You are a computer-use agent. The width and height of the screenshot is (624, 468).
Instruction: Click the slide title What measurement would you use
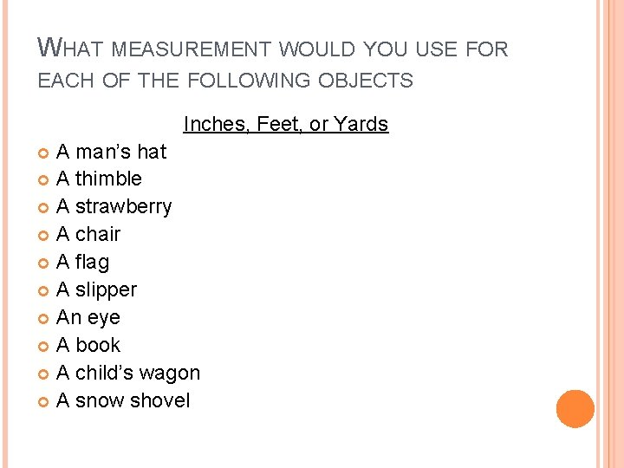[273, 63]
